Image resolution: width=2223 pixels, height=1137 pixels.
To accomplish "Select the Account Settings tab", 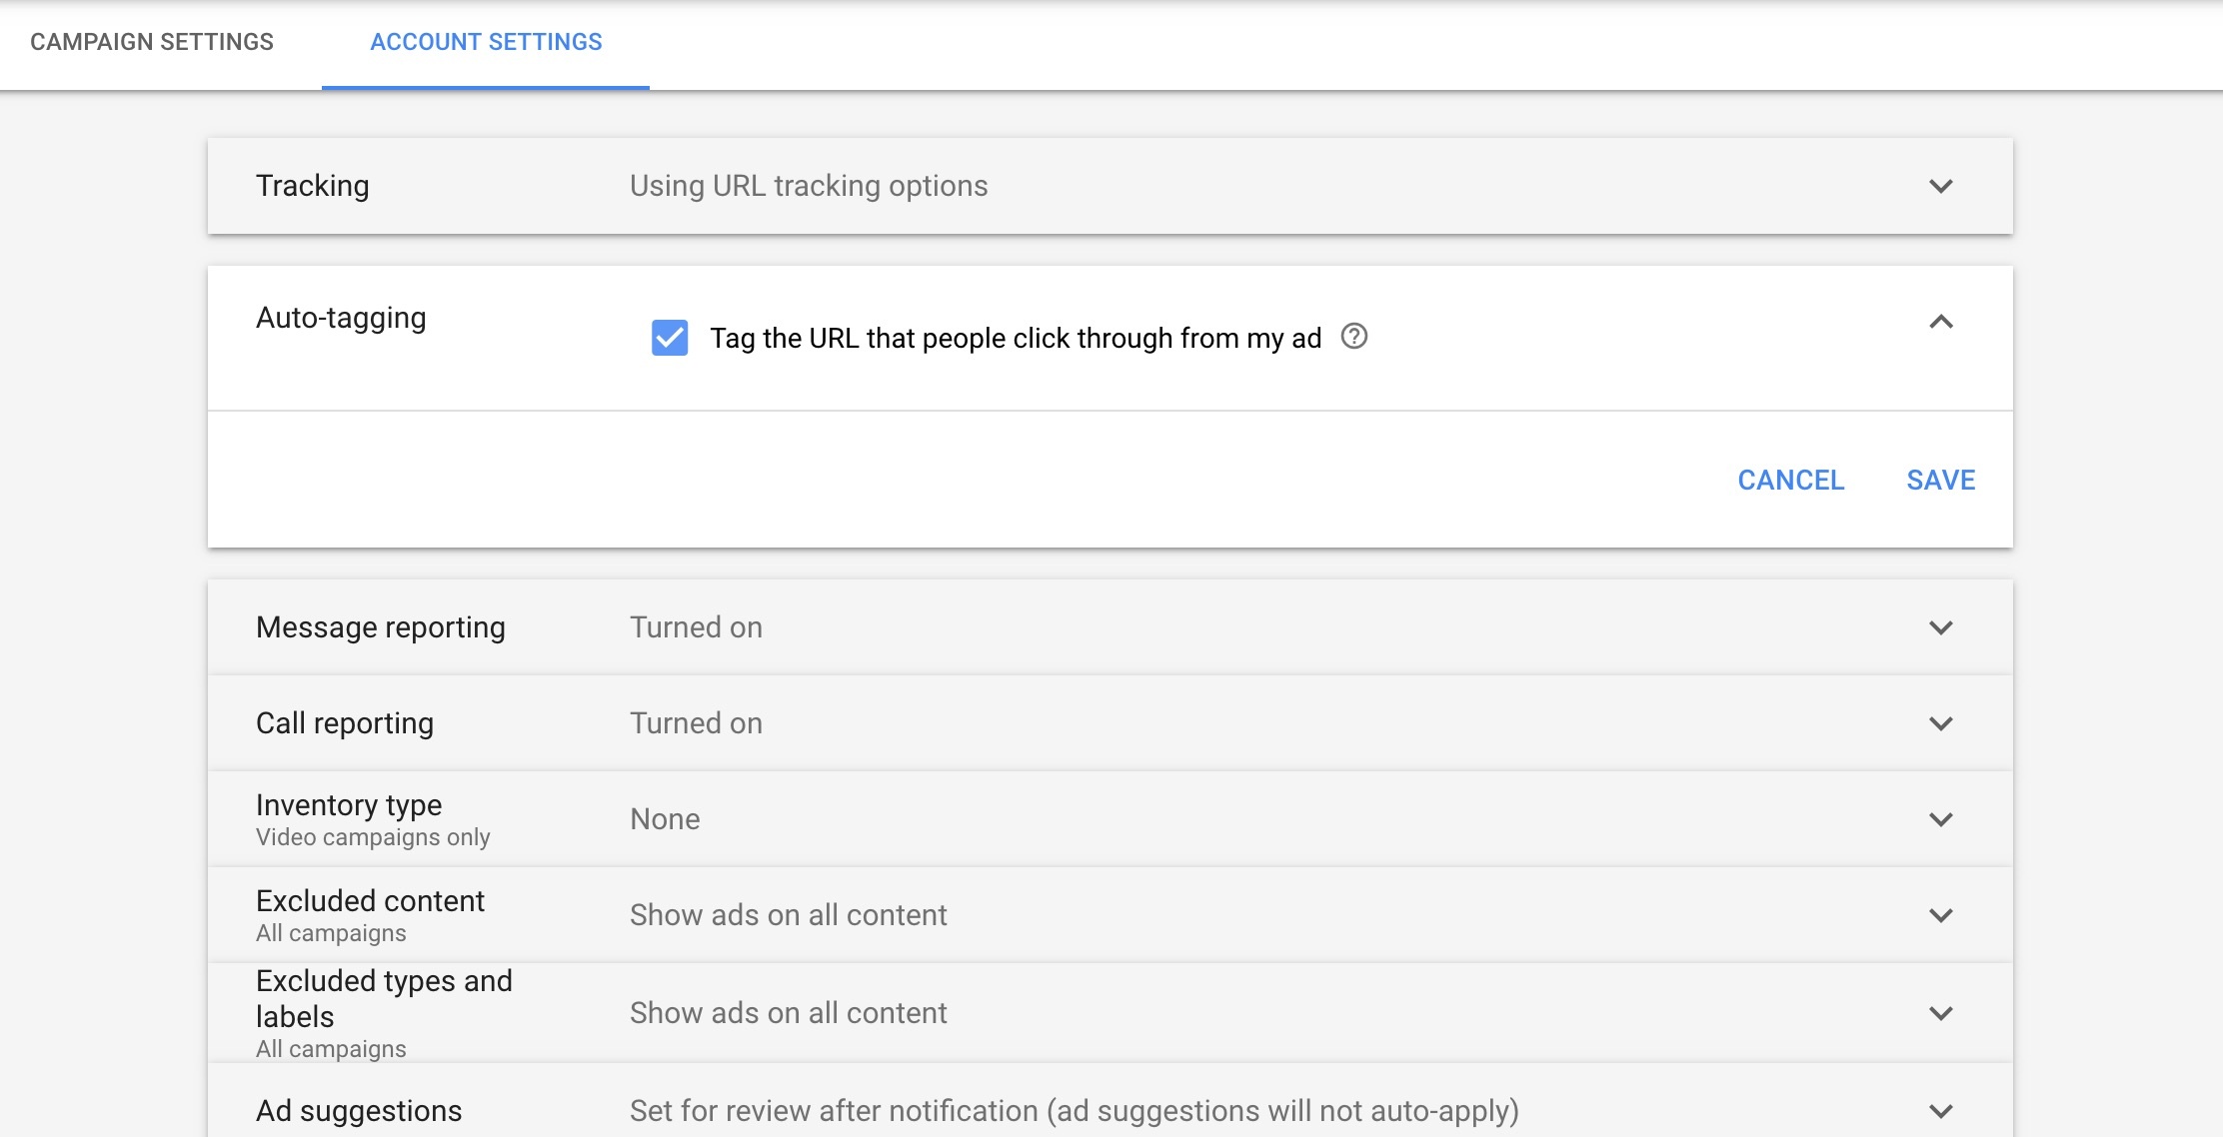I will 486,42.
